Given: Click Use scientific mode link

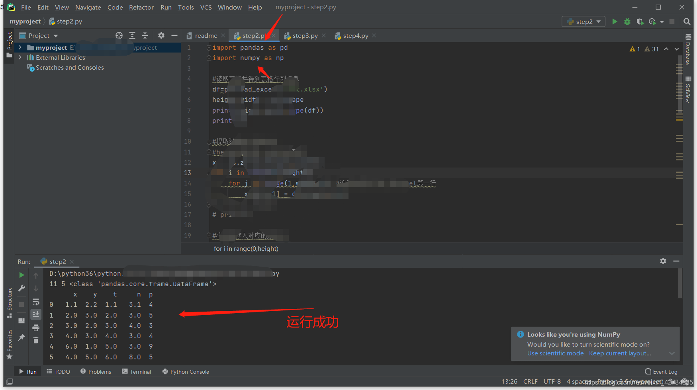Looking at the screenshot, I should point(555,353).
